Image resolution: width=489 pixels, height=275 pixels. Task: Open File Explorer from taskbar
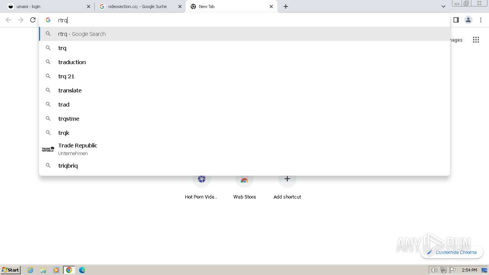click(43, 270)
